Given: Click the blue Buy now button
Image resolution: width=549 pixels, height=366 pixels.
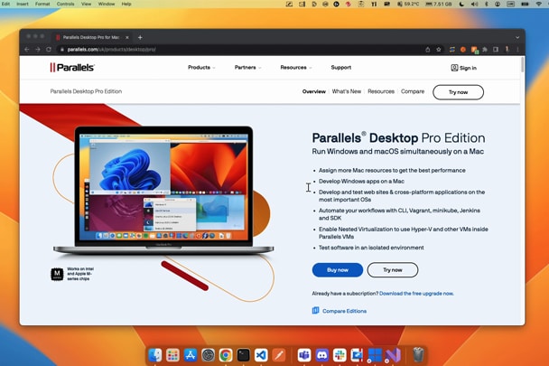Looking at the screenshot, I should pos(337,269).
